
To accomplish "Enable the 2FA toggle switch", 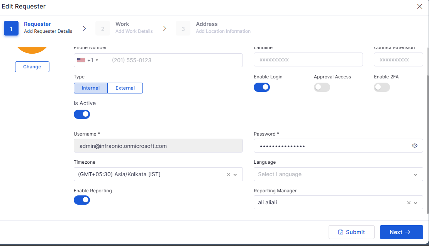I will (382, 88).
